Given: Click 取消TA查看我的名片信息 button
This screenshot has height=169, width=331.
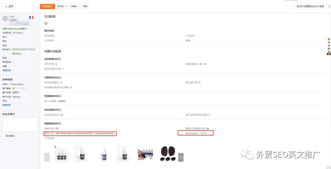Looking at the screenshot, I should [310, 7].
